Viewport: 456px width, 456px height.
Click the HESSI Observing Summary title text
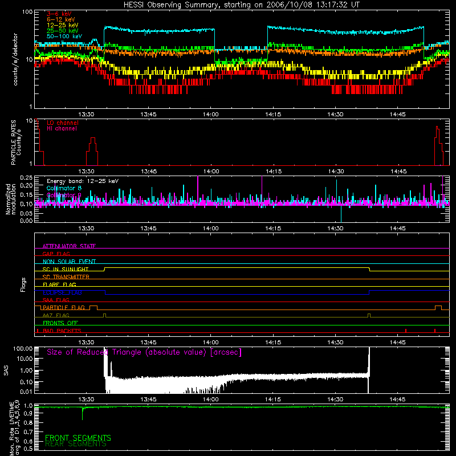[x=242, y=5]
